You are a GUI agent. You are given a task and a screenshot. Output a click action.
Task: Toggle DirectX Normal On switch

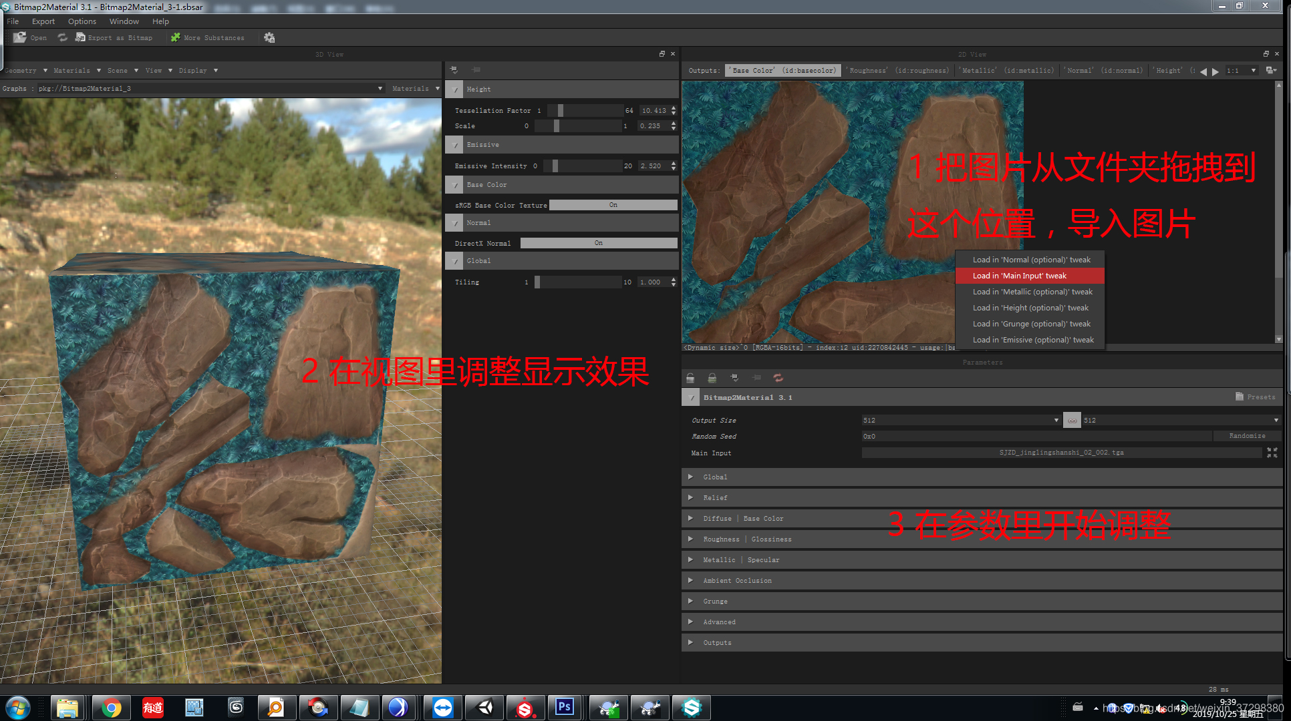[x=598, y=243]
